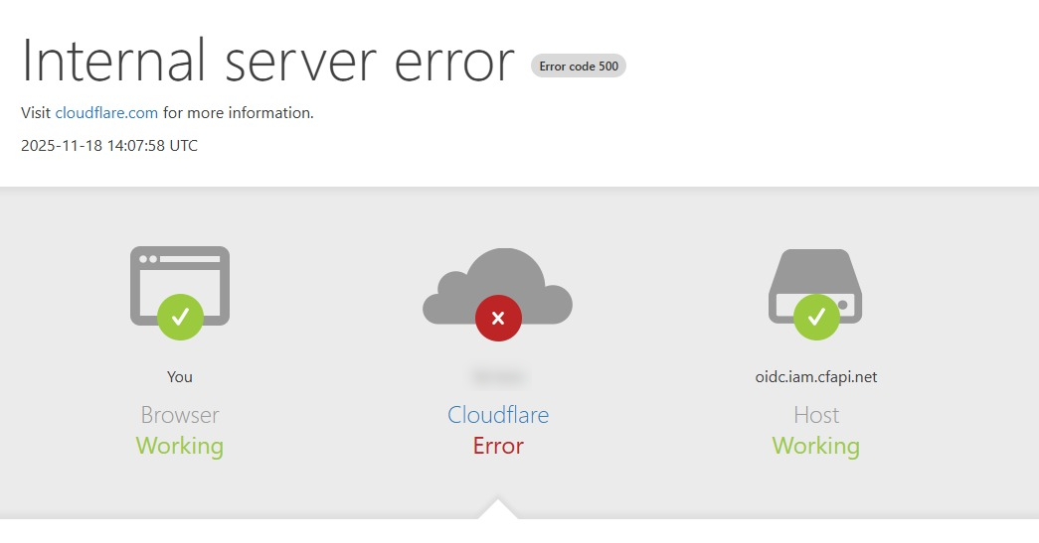The width and height of the screenshot is (1039, 543).
Task: Click the Error code 500 badge
Action: pos(579,67)
